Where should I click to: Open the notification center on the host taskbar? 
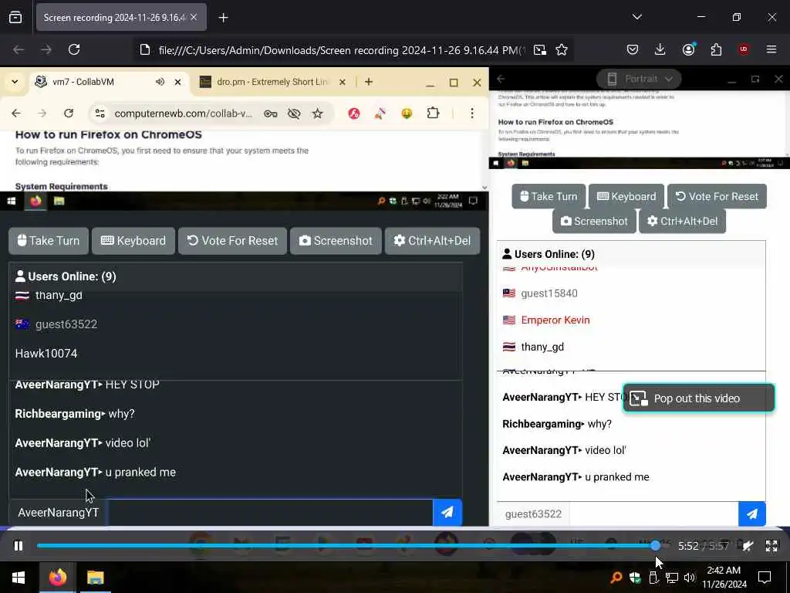point(765,578)
